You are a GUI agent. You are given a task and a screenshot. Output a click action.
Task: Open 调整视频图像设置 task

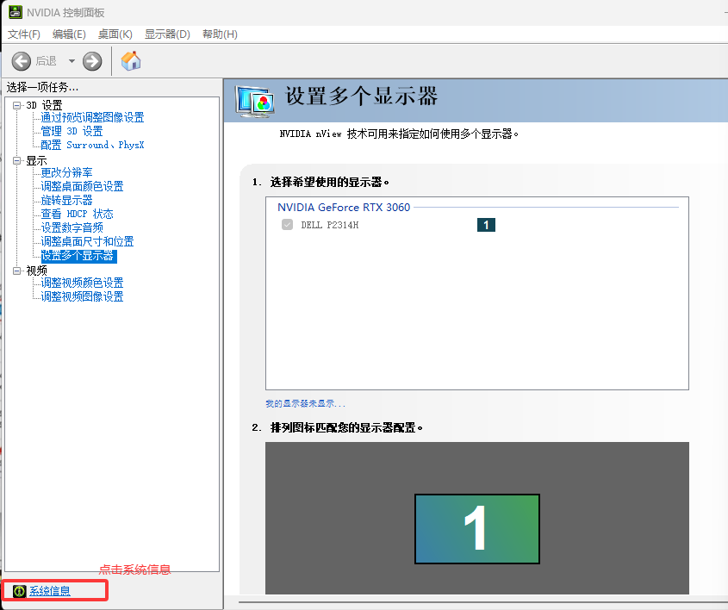tap(82, 296)
